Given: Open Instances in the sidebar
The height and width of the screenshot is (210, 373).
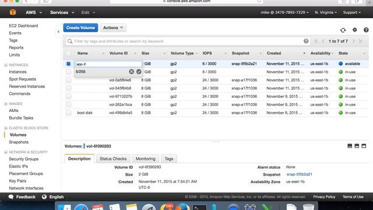Looking at the screenshot, I should click(x=17, y=72).
